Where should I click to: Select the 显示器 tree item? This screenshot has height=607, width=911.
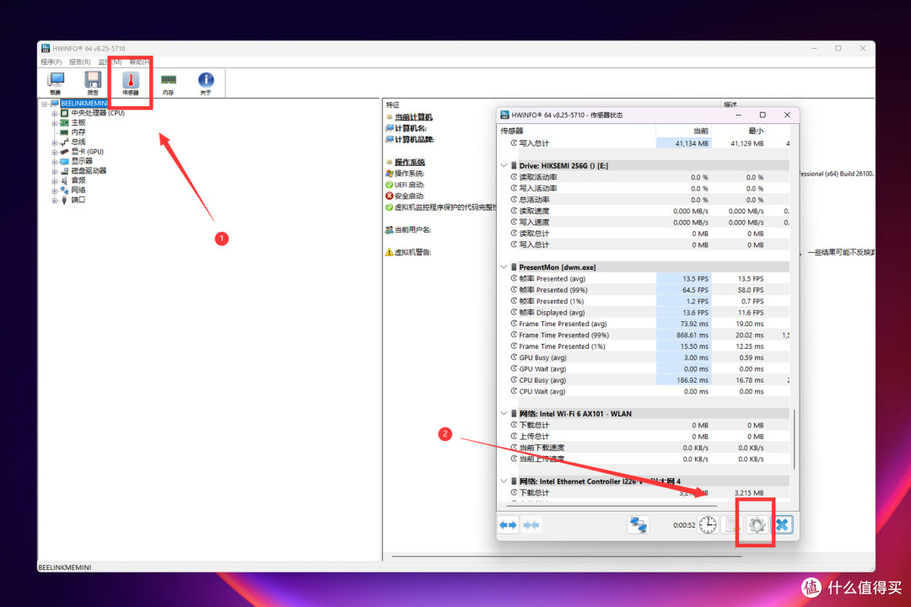point(81,161)
